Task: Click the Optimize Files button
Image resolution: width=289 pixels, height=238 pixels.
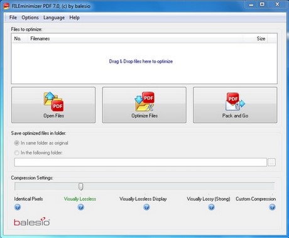Action: 144,105
